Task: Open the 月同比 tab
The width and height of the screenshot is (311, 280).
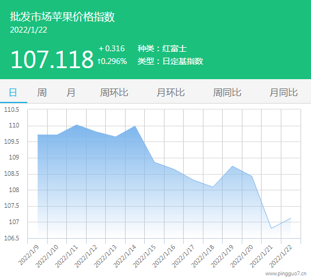Action: [x=284, y=93]
